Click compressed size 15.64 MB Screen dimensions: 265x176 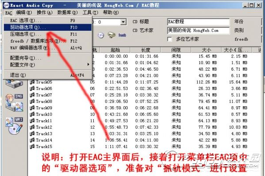(x=238, y=82)
